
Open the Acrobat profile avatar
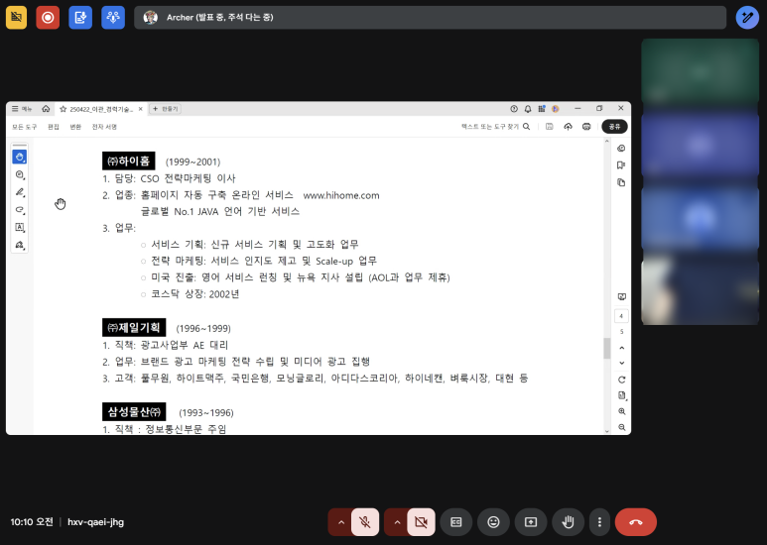click(556, 109)
